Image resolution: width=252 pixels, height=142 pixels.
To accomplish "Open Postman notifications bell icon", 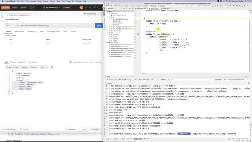I will 94,7.
